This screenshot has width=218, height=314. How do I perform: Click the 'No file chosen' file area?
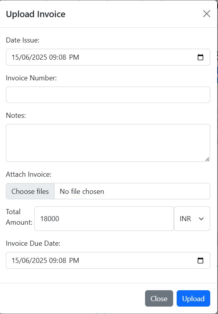tap(132, 191)
